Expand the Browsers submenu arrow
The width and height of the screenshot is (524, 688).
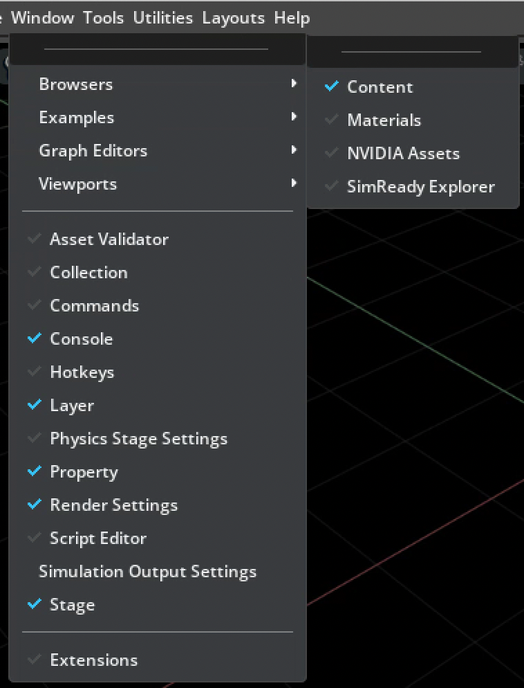tap(294, 84)
